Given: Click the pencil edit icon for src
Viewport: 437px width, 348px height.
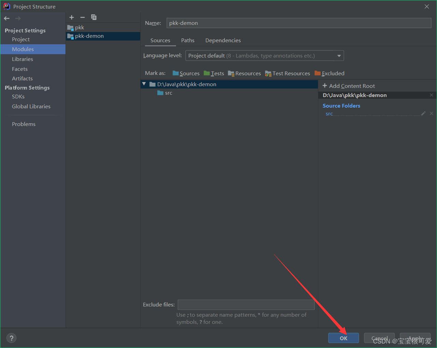Looking at the screenshot, I should (x=423, y=113).
